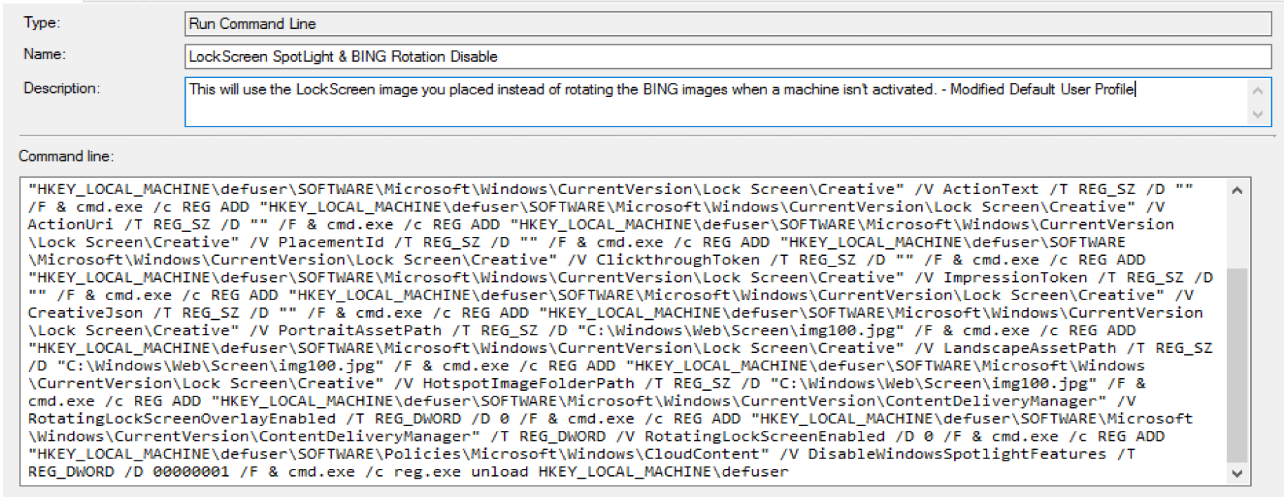Viewport: 1284px width, 497px height.
Task: Select PortraitAssetPath text in command line
Action: point(359,330)
